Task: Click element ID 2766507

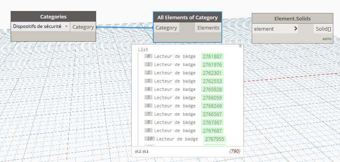Action: (x=212, y=114)
